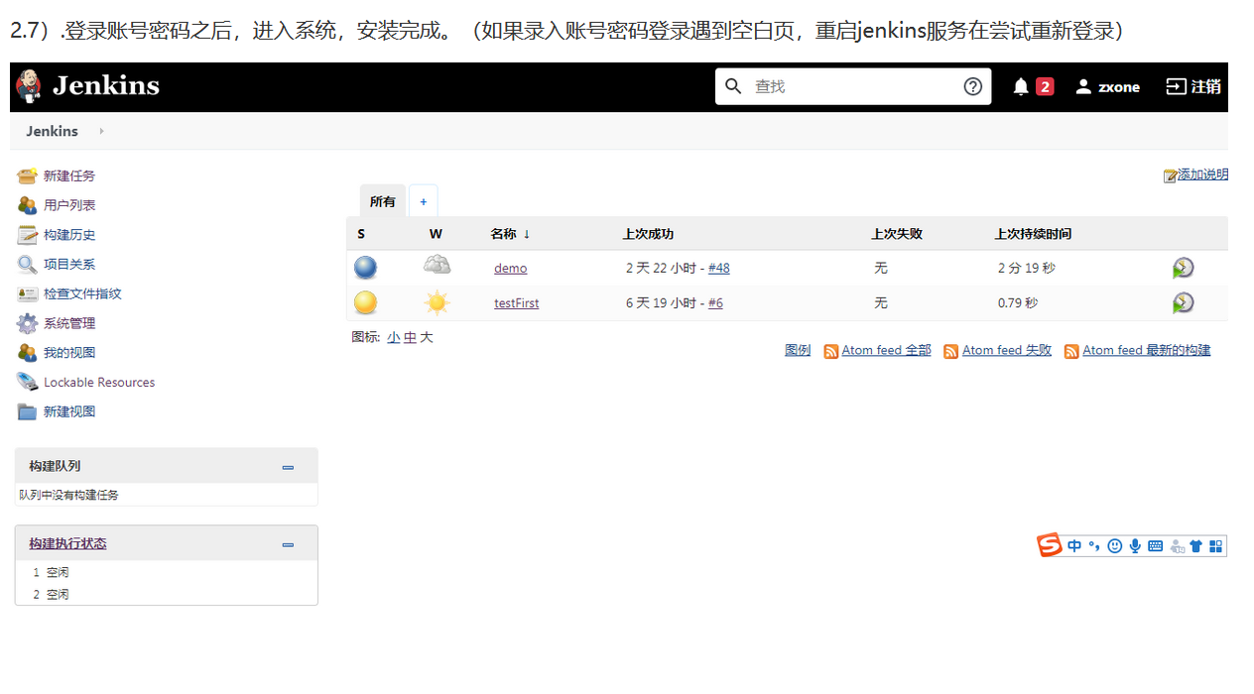
Task: Click the Jenkins breadcrumb text
Action: coord(53,131)
